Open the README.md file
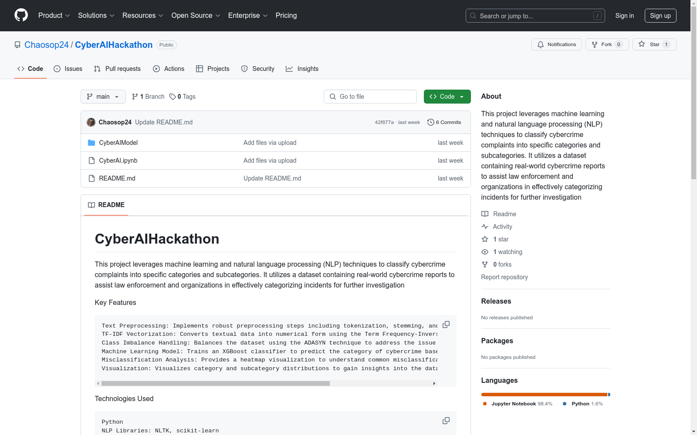Image resolution: width=697 pixels, height=435 pixels. [x=117, y=178]
